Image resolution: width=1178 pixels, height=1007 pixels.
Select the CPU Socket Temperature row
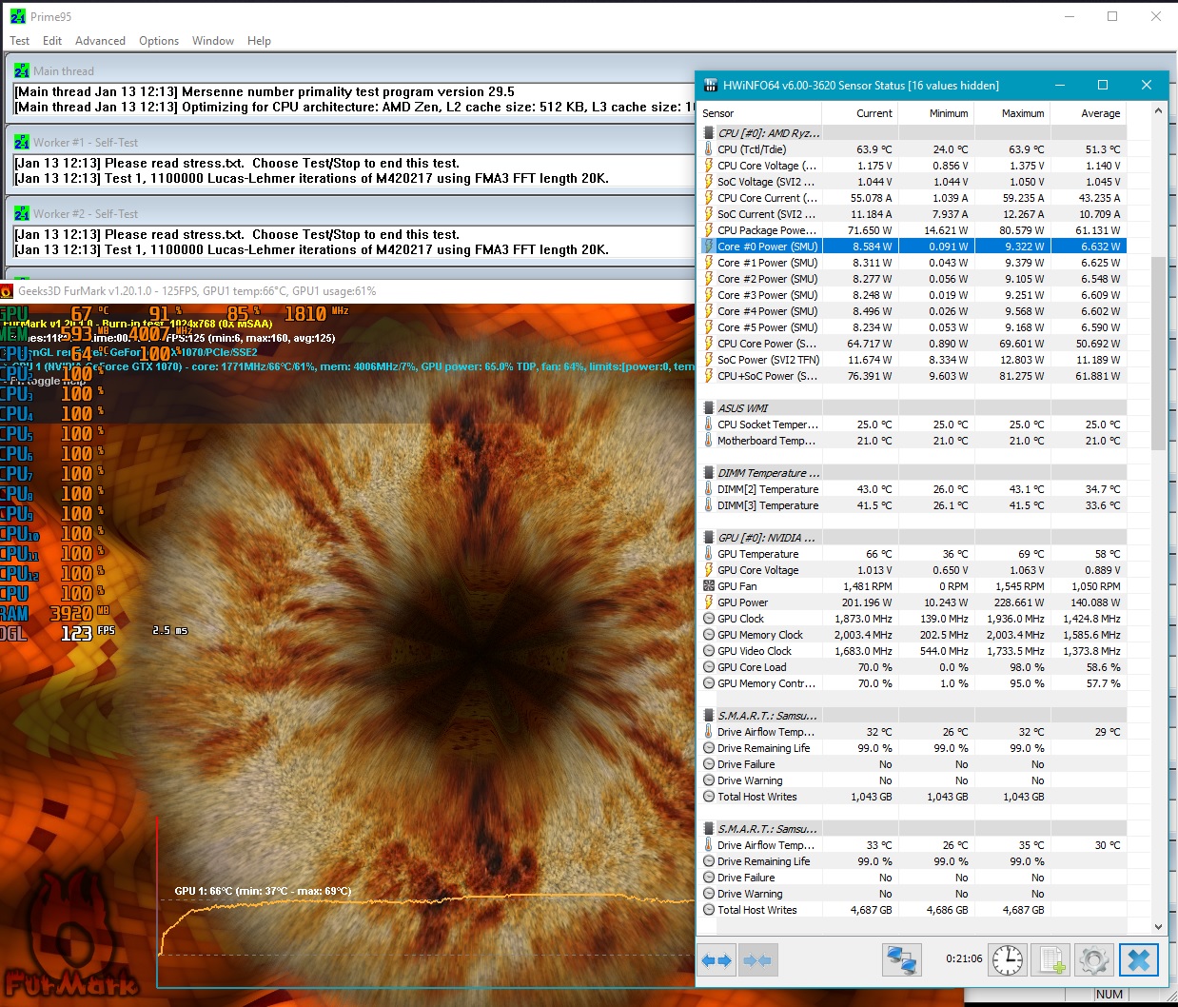913,425
